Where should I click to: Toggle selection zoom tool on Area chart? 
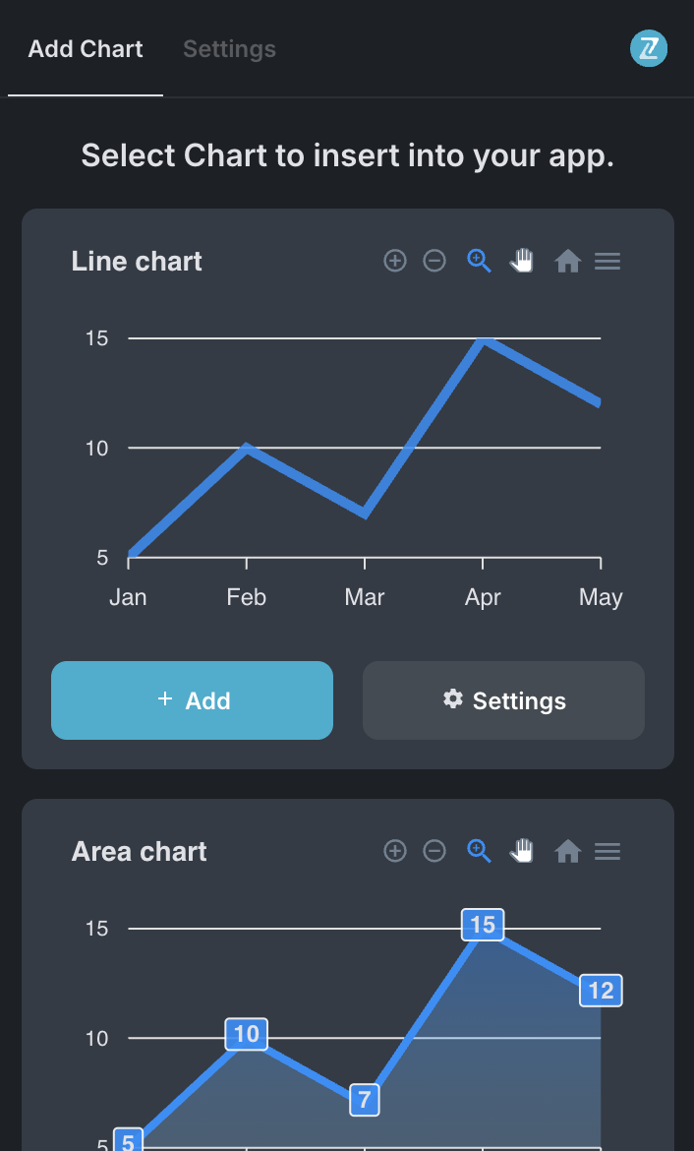(x=479, y=851)
